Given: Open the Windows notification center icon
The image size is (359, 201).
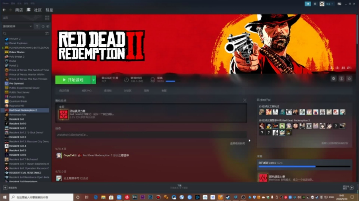Looking at the screenshot, I should 353,197.
